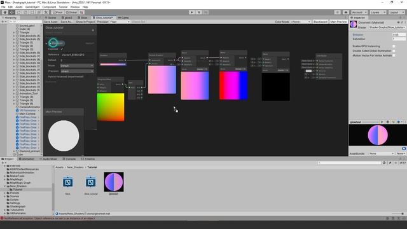This screenshot has height=229, width=407.
Task: Switch to the Game tab
Action: pyautogui.click(x=124, y=18)
